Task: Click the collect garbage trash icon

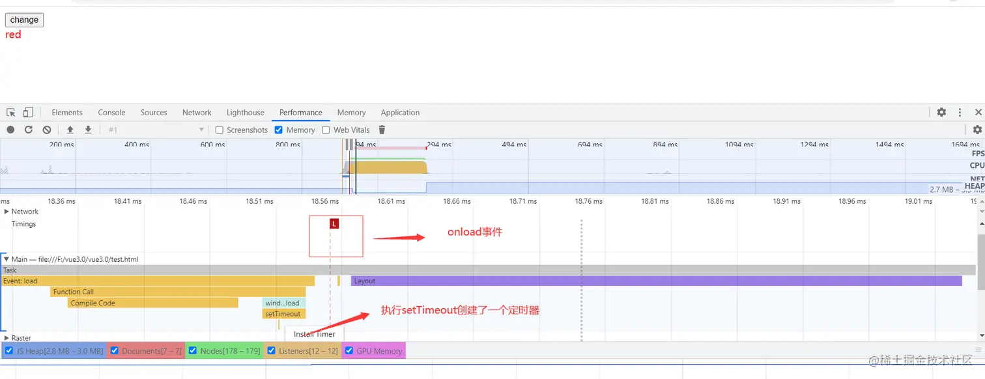Action: click(382, 130)
